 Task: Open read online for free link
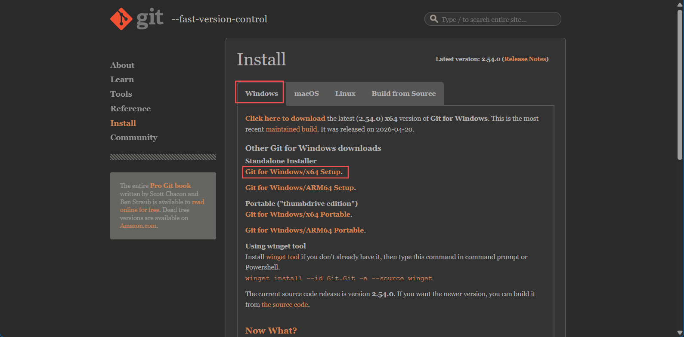162,206
